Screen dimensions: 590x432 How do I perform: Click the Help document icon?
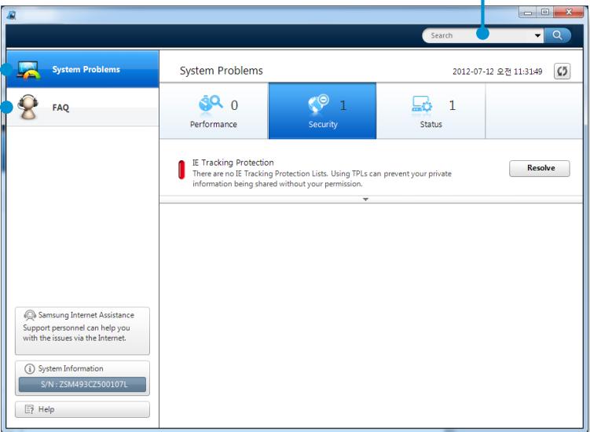(x=29, y=409)
